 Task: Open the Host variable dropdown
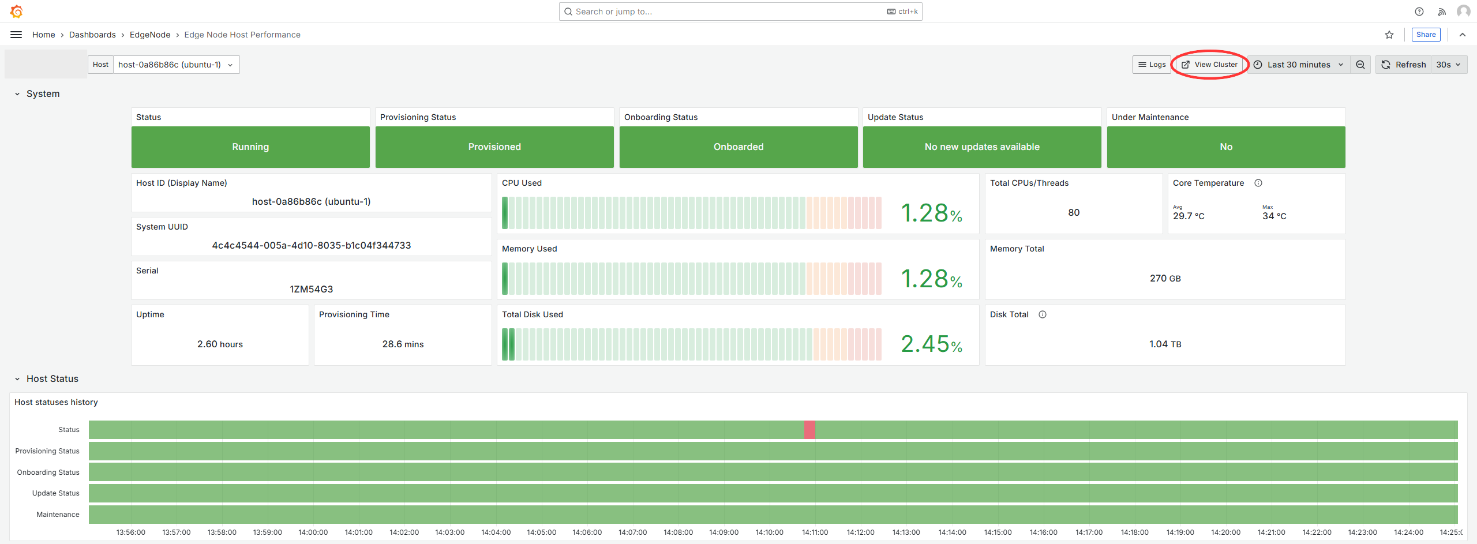(x=175, y=65)
